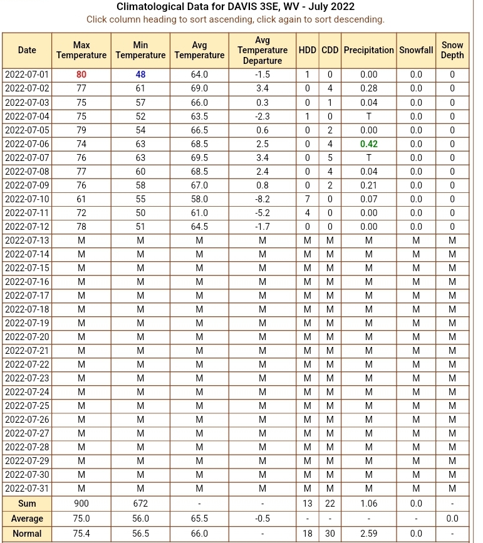Viewport: 483px width, 543px height.
Task: Click avg temperature 69.5 on 2022-07-07
Action: [199, 158]
